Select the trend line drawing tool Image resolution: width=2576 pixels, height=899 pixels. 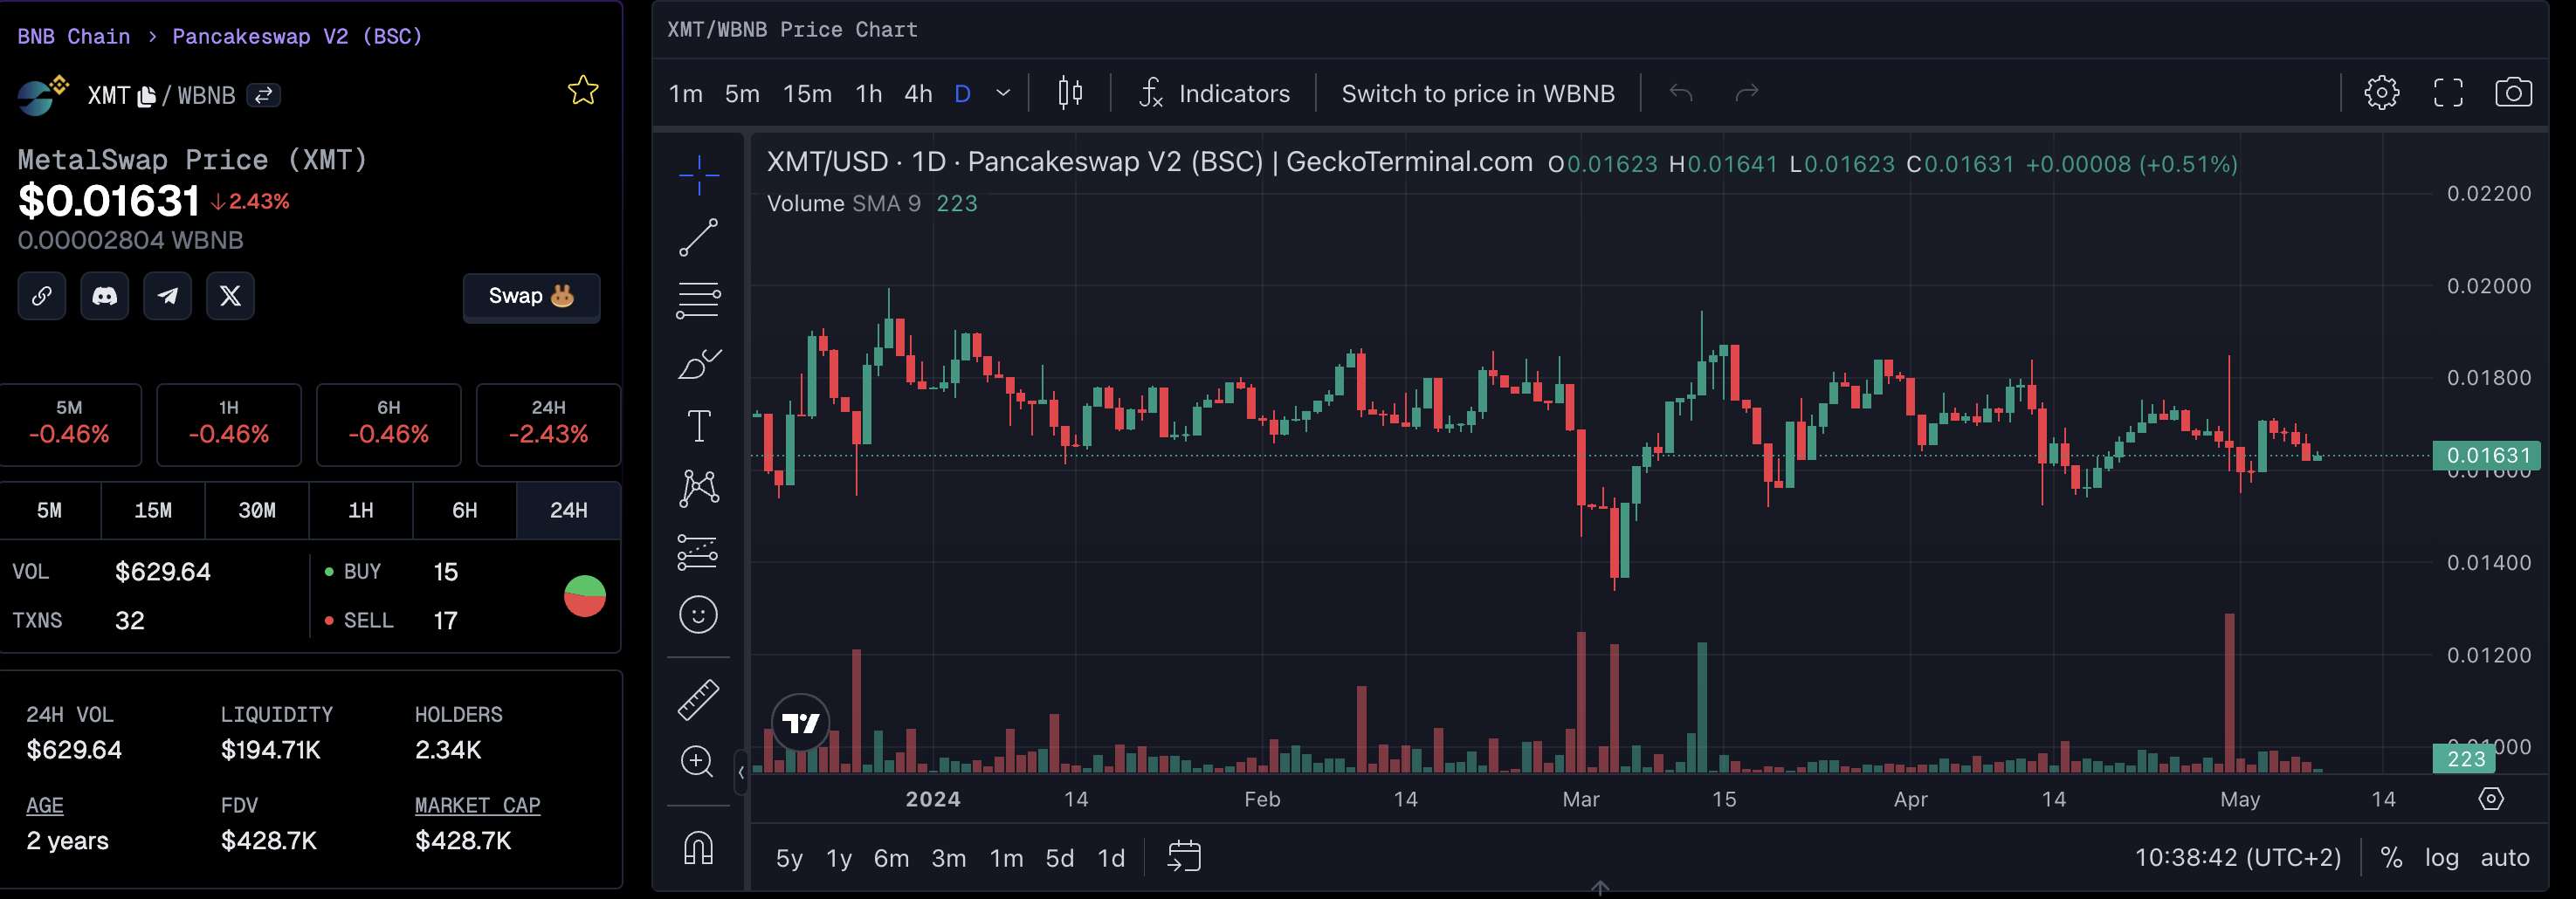point(698,238)
